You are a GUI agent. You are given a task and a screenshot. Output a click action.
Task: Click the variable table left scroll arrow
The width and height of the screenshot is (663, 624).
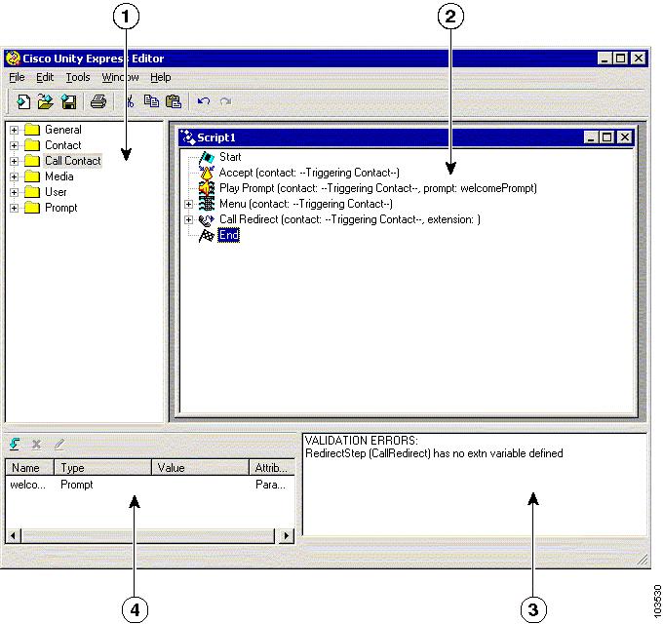click(x=13, y=535)
